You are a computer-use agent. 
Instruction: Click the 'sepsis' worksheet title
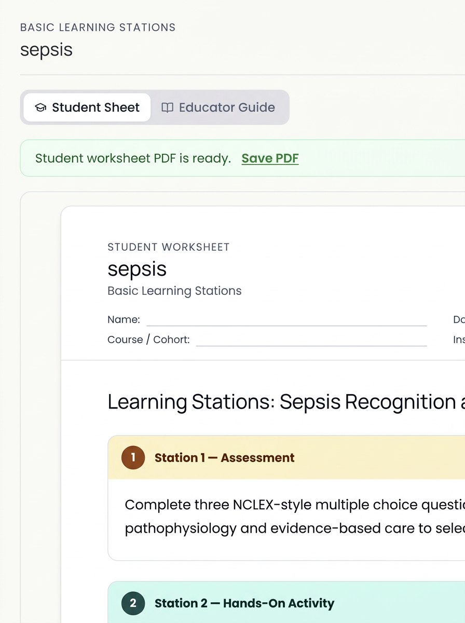[x=137, y=269]
